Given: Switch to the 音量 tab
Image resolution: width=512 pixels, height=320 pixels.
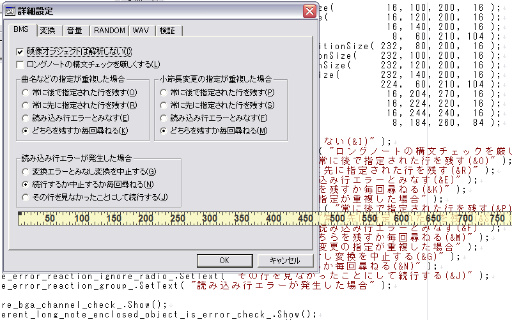Looking at the screenshot, I should coord(75,31).
